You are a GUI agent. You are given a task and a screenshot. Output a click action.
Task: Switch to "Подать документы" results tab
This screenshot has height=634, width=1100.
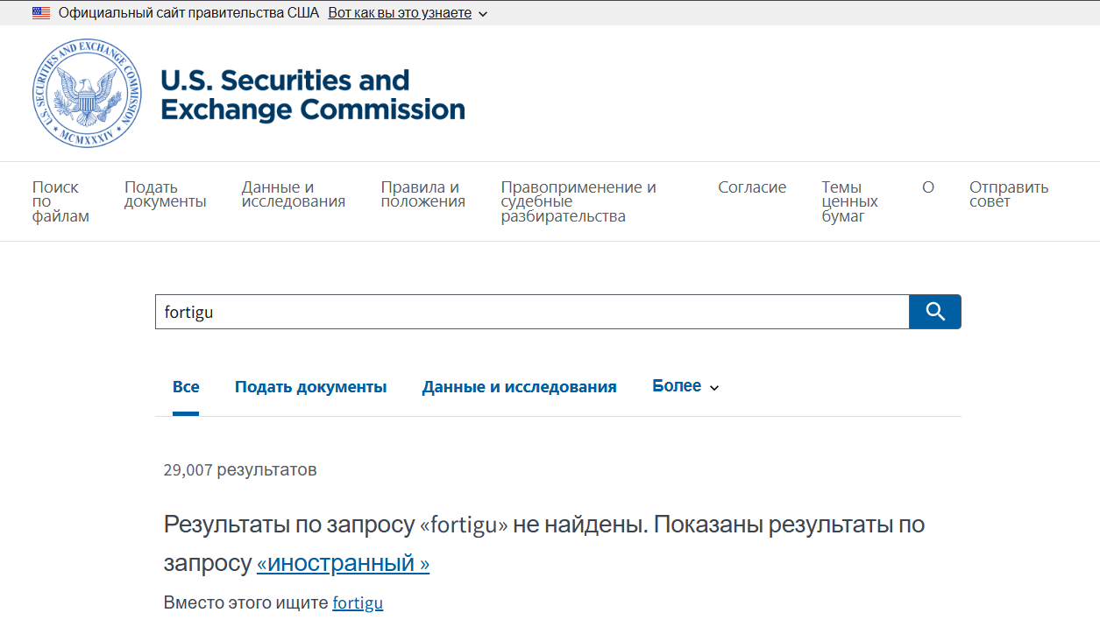pyautogui.click(x=311, y=387)
